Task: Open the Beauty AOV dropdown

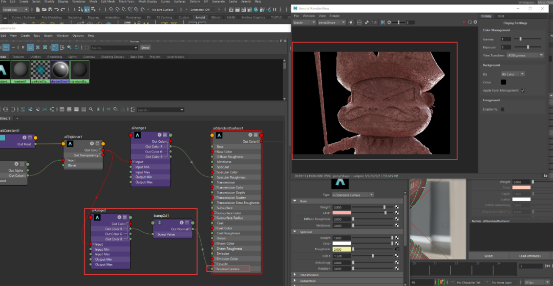Action: 304,22
